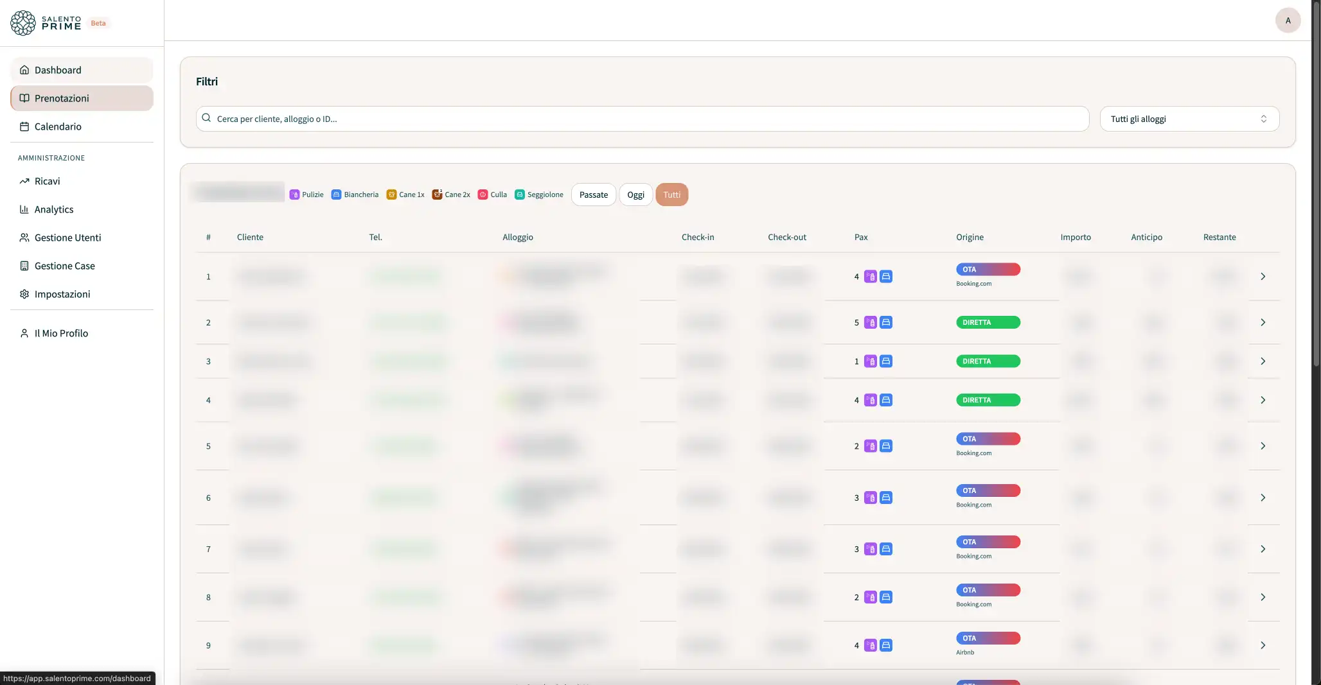This screenshot has height=685, width=1321.
Task: Go to Analytics in the sidebar
Action: [x=54, y=209]
